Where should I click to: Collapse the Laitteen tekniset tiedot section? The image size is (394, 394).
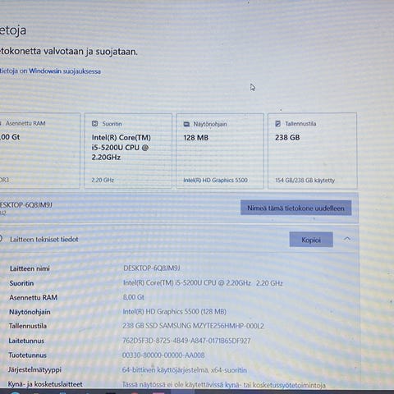347,239
